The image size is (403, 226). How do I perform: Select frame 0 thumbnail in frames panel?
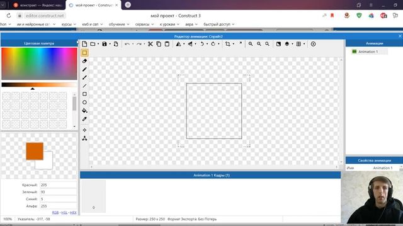94,196
